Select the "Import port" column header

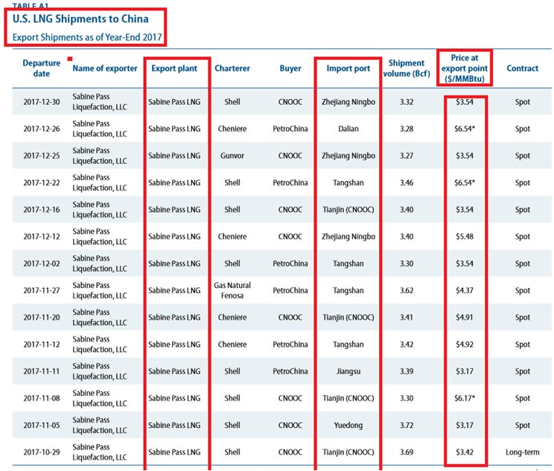click(x=348, y=68)
